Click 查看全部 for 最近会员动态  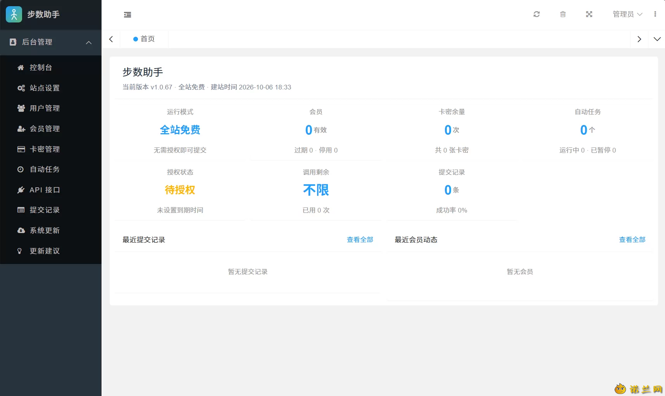click(632, 240)
